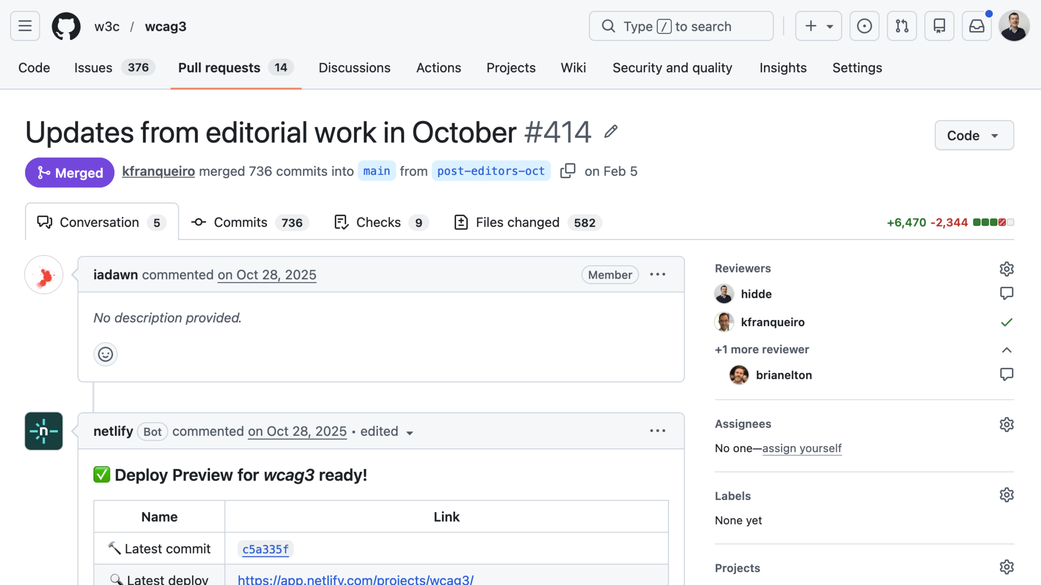Switch to the Conversation tab
The image size is (1041, 585).
(102, 222)
